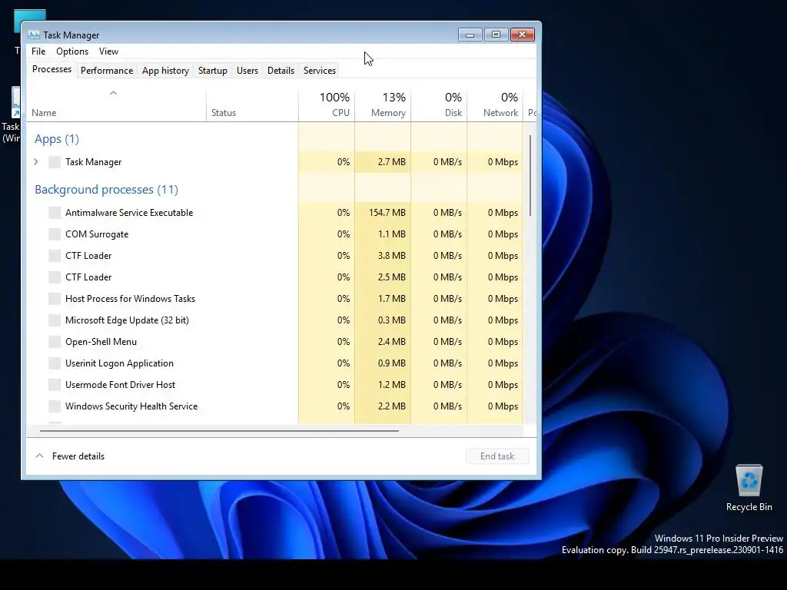The width and height of the screenshot is (787, 590).
Task: Sort by the CPU column header
Action: (327, 104)
